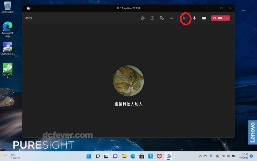The image size is (257, 161).
Task: Open Wi-Fi network settings in the tray
Action: pos(223,156)
